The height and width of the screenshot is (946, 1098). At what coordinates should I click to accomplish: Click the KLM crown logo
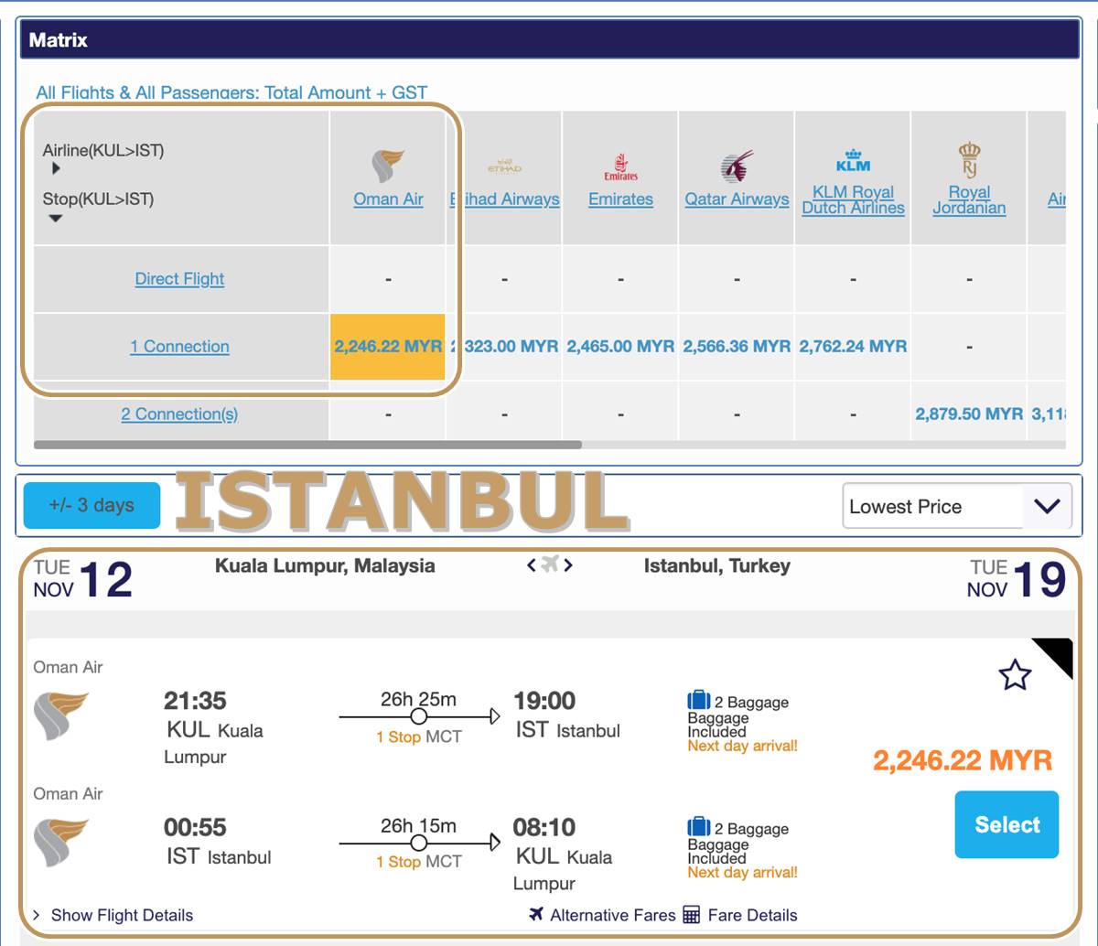tap(853, 160)
